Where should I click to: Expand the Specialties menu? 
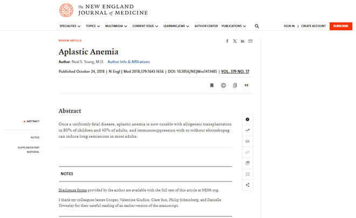click(70, 26)
